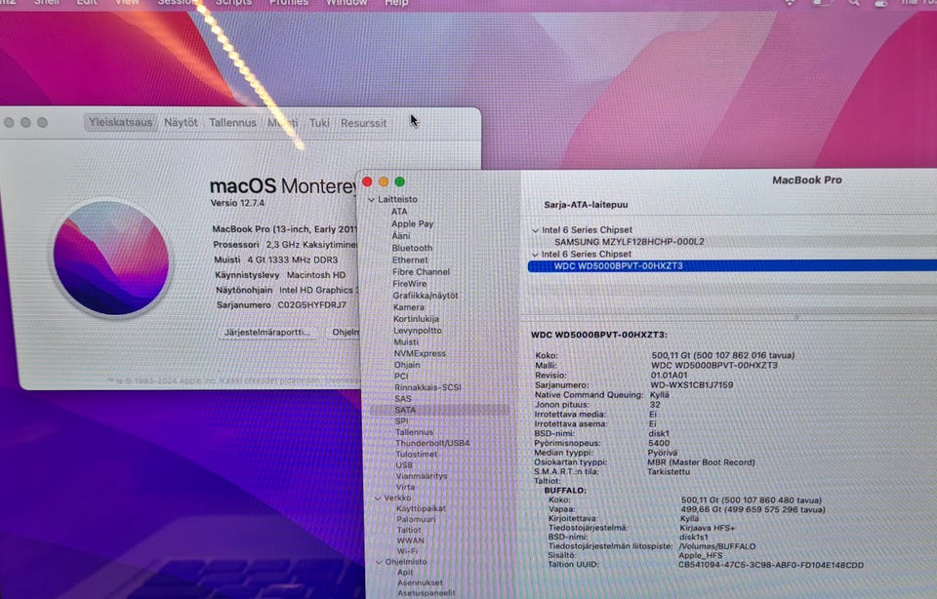Select Käyttöpaikat under Verkko
Screen dimensions: 937x599
[422, 509]
